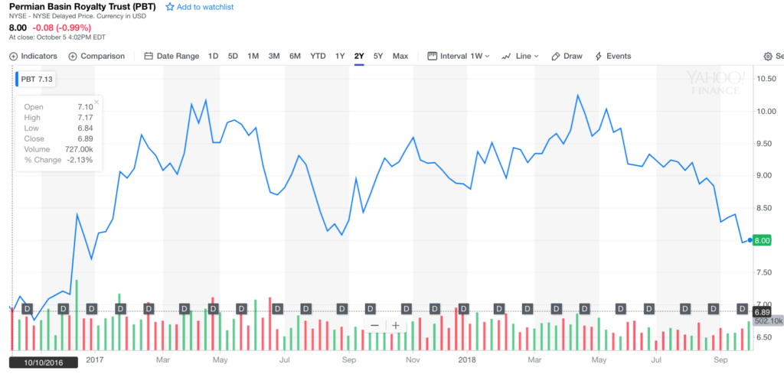
Task: Show the Events lightning menu
Action: (612, 56)
